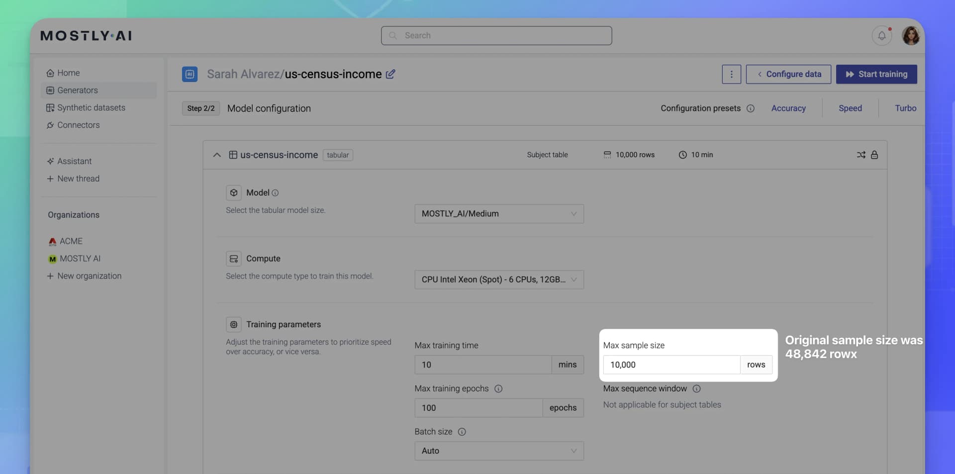955x474 pixels.
Task: Open the CPU Intel Xeon compute dropdown
Action: [x=499, y=280]
